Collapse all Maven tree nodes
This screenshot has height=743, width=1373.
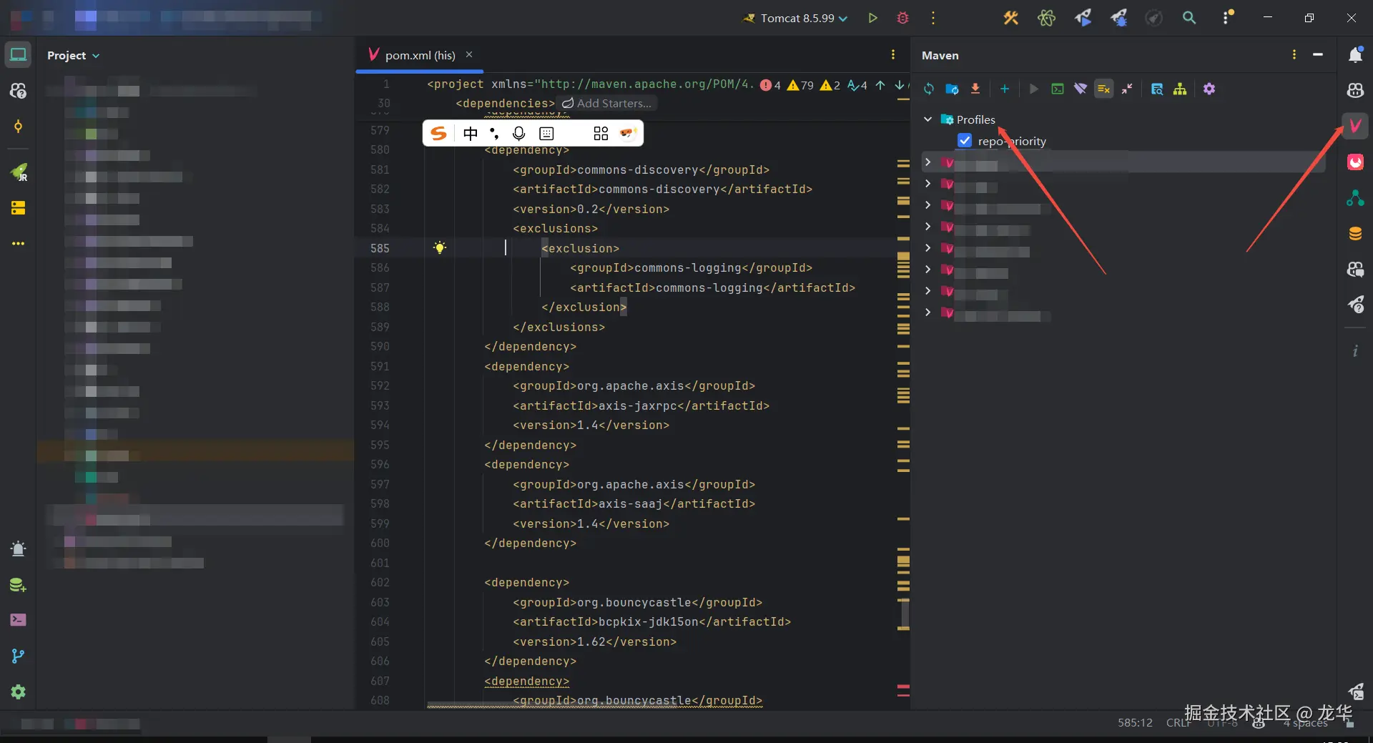[1127, 89]
